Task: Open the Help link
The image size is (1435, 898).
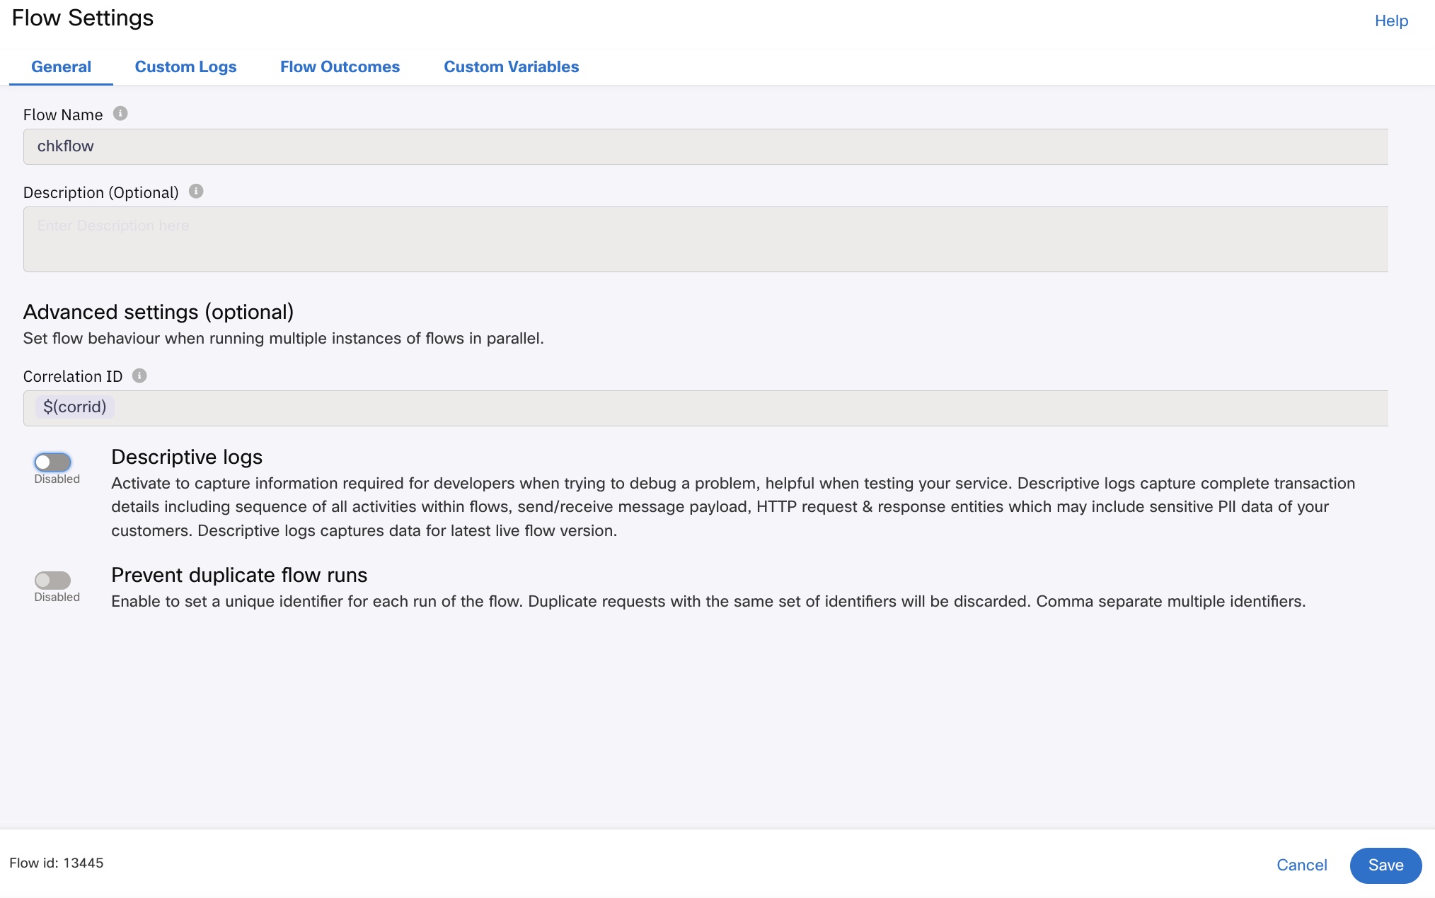Action: point(1390,21)
